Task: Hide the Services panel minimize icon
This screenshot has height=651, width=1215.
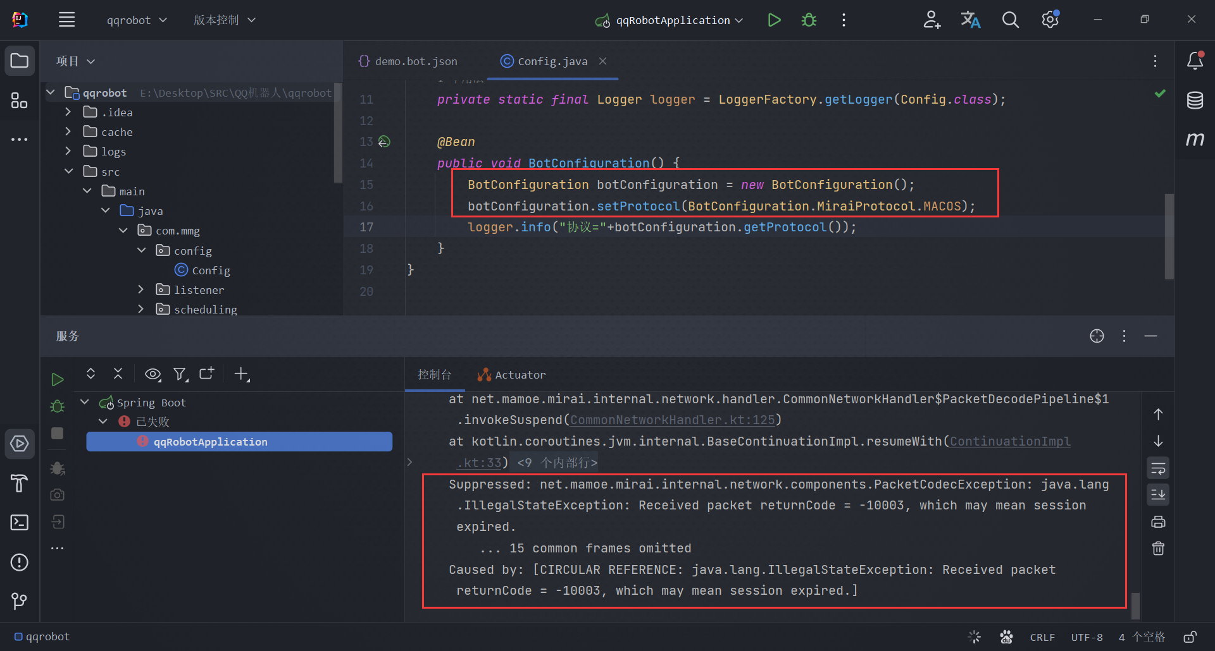Action: (1150, 336)
